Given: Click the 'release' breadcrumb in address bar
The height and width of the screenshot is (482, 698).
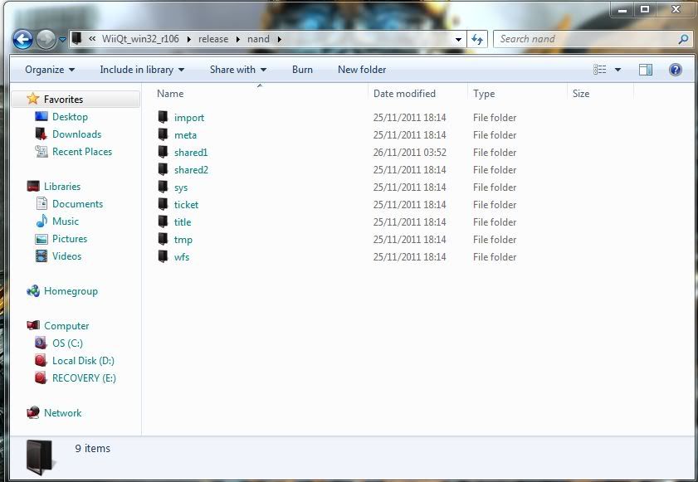Looking at the screenshot, I should click(213, 39).
